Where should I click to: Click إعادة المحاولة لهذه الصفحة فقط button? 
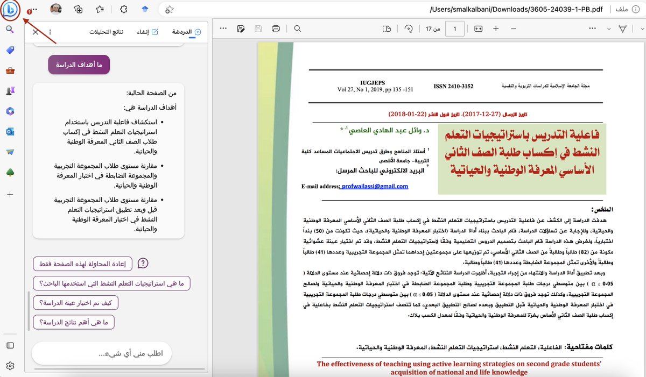click(83, 264)
